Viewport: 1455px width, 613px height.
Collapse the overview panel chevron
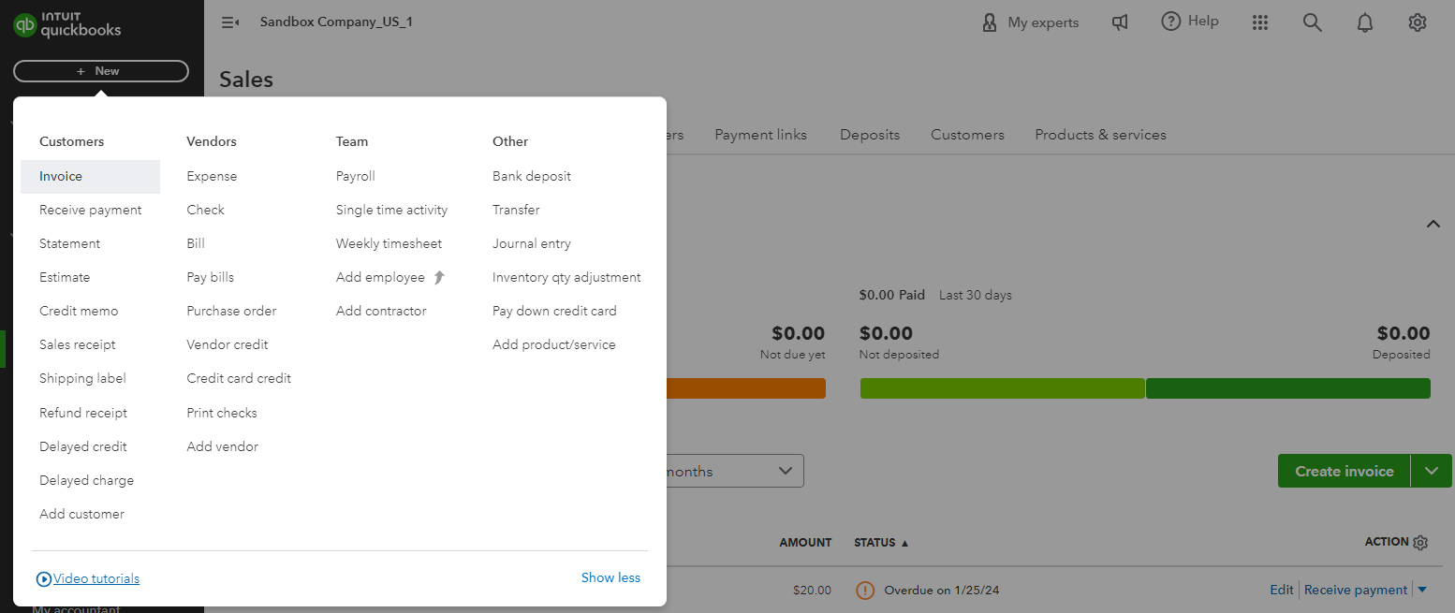[1433, 224]
